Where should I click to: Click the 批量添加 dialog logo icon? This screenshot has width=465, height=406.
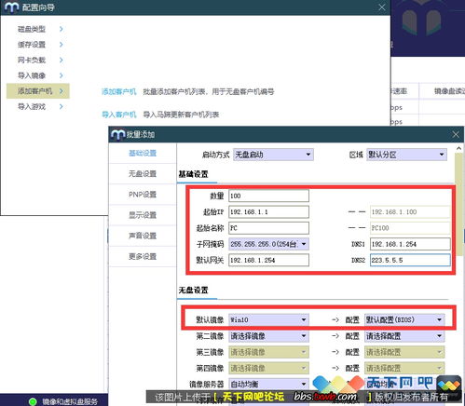(x=117, y=135)
